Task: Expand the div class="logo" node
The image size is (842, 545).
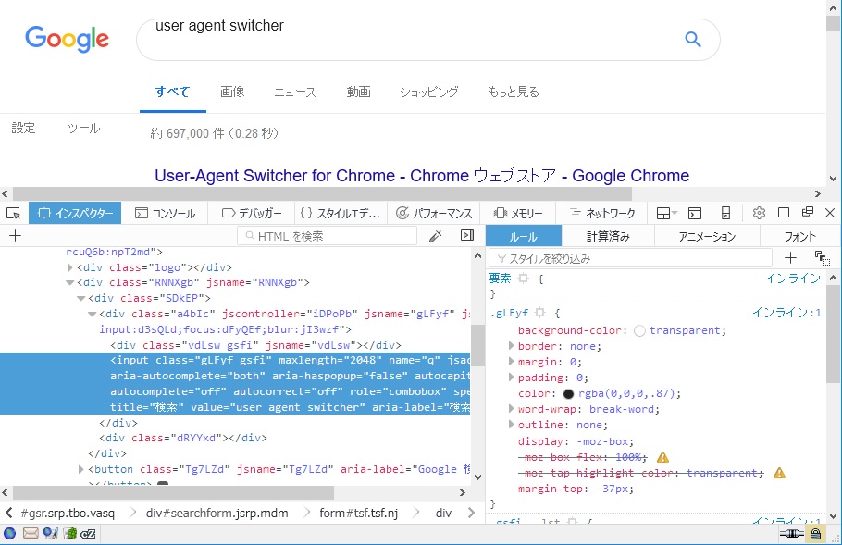Action: (70, 267)
